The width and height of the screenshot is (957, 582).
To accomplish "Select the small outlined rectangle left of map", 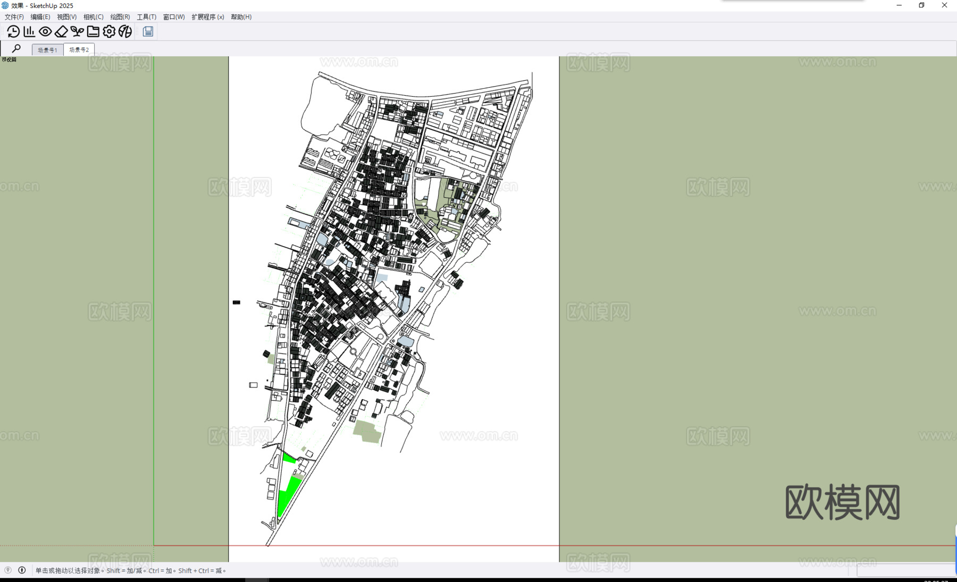I will pyautogui.click(x=254, y=385).
